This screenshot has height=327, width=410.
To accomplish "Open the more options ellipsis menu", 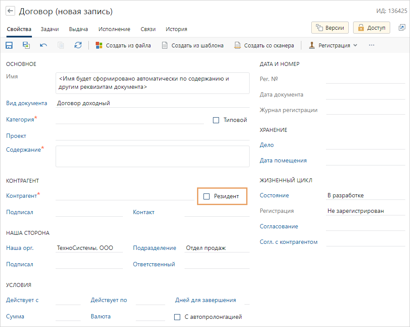I will 371,45.
